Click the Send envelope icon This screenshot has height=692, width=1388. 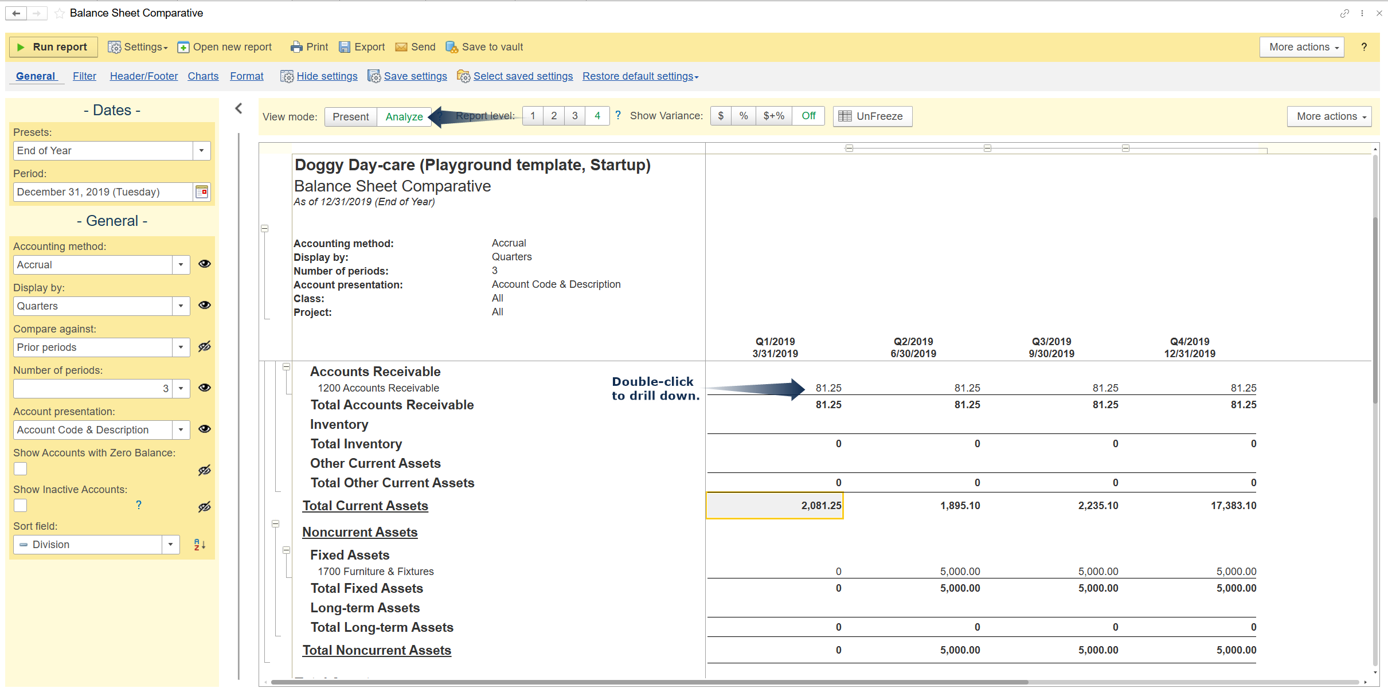[x=401, y=47]
